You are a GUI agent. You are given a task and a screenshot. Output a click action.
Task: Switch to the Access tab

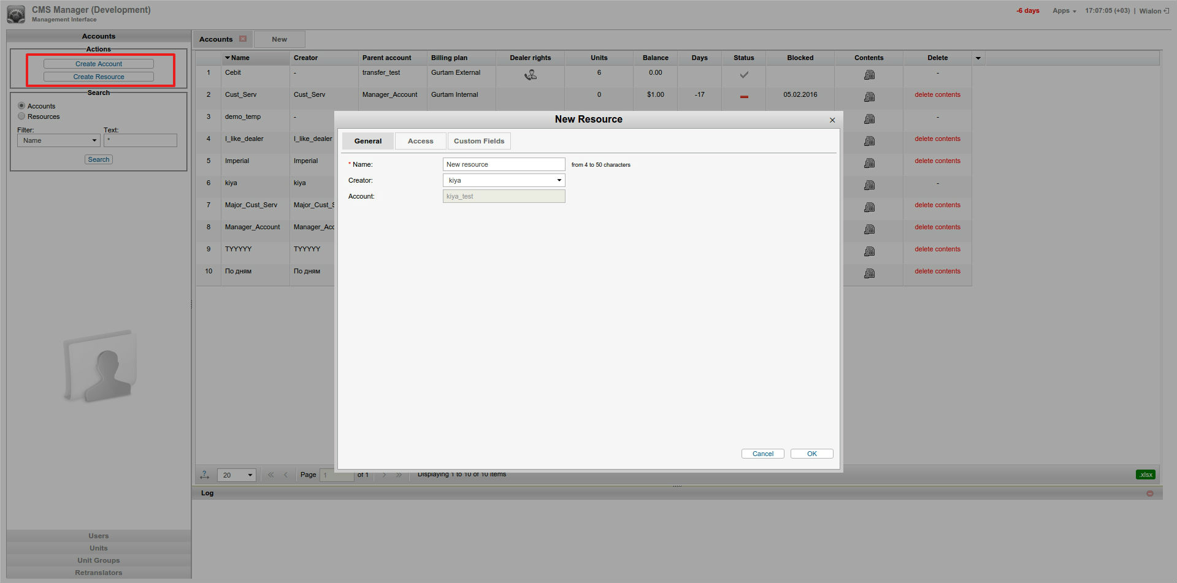tap(420, 140)
